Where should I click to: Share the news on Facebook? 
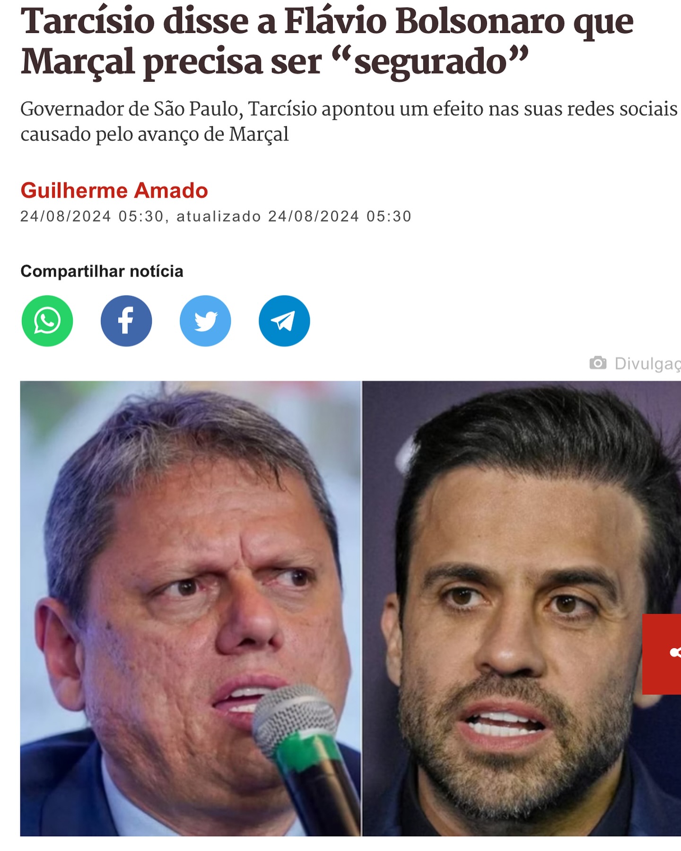(126, 321)
